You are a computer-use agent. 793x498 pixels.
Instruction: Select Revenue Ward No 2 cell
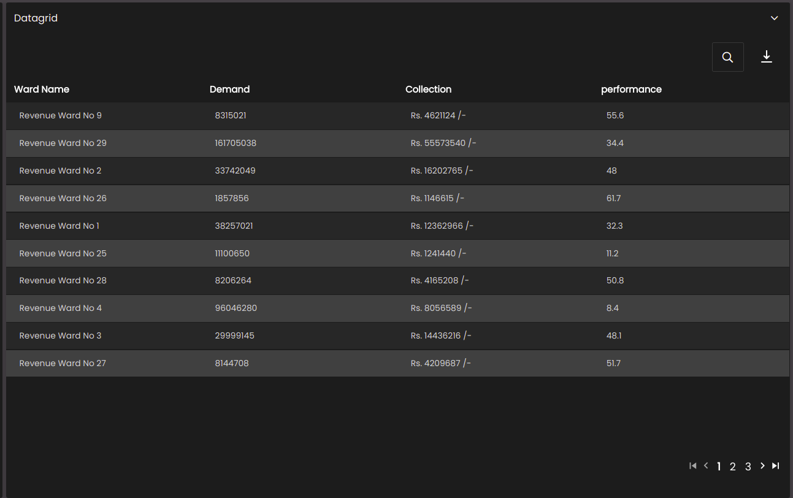click(x=61, y=170)
